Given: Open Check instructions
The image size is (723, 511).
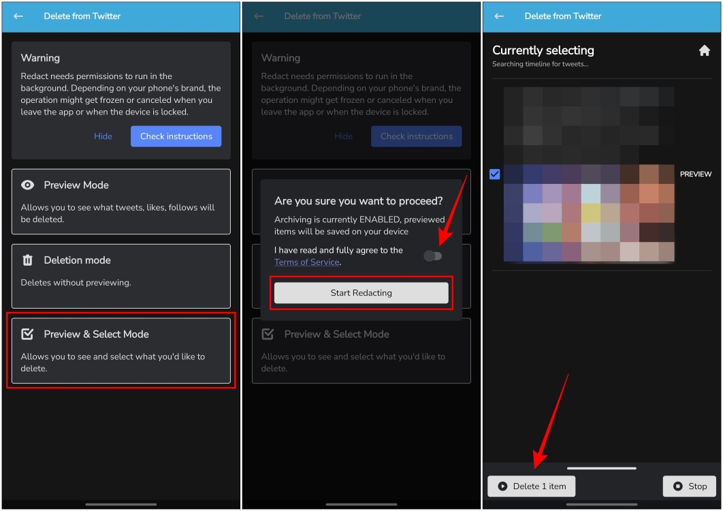Looking at the screenshot, I should (x=176, y=136).
